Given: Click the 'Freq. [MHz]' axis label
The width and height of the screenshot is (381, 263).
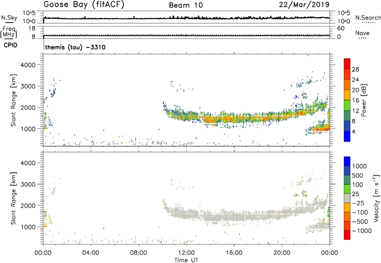Looking at the screenshot, I should [x=9, y=32].
